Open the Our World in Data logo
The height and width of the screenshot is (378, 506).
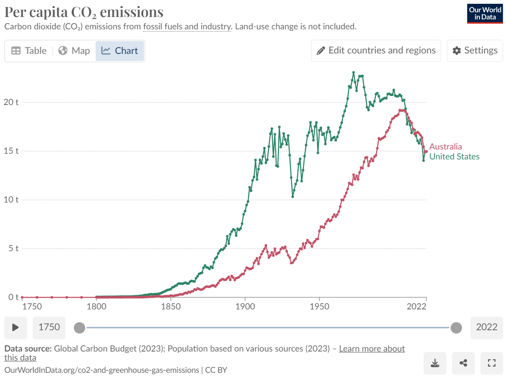(x=485, y=13)
